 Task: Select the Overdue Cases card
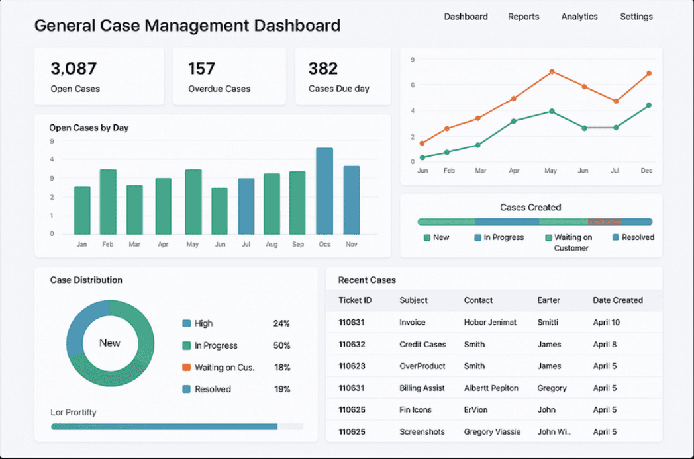(230, 76)
